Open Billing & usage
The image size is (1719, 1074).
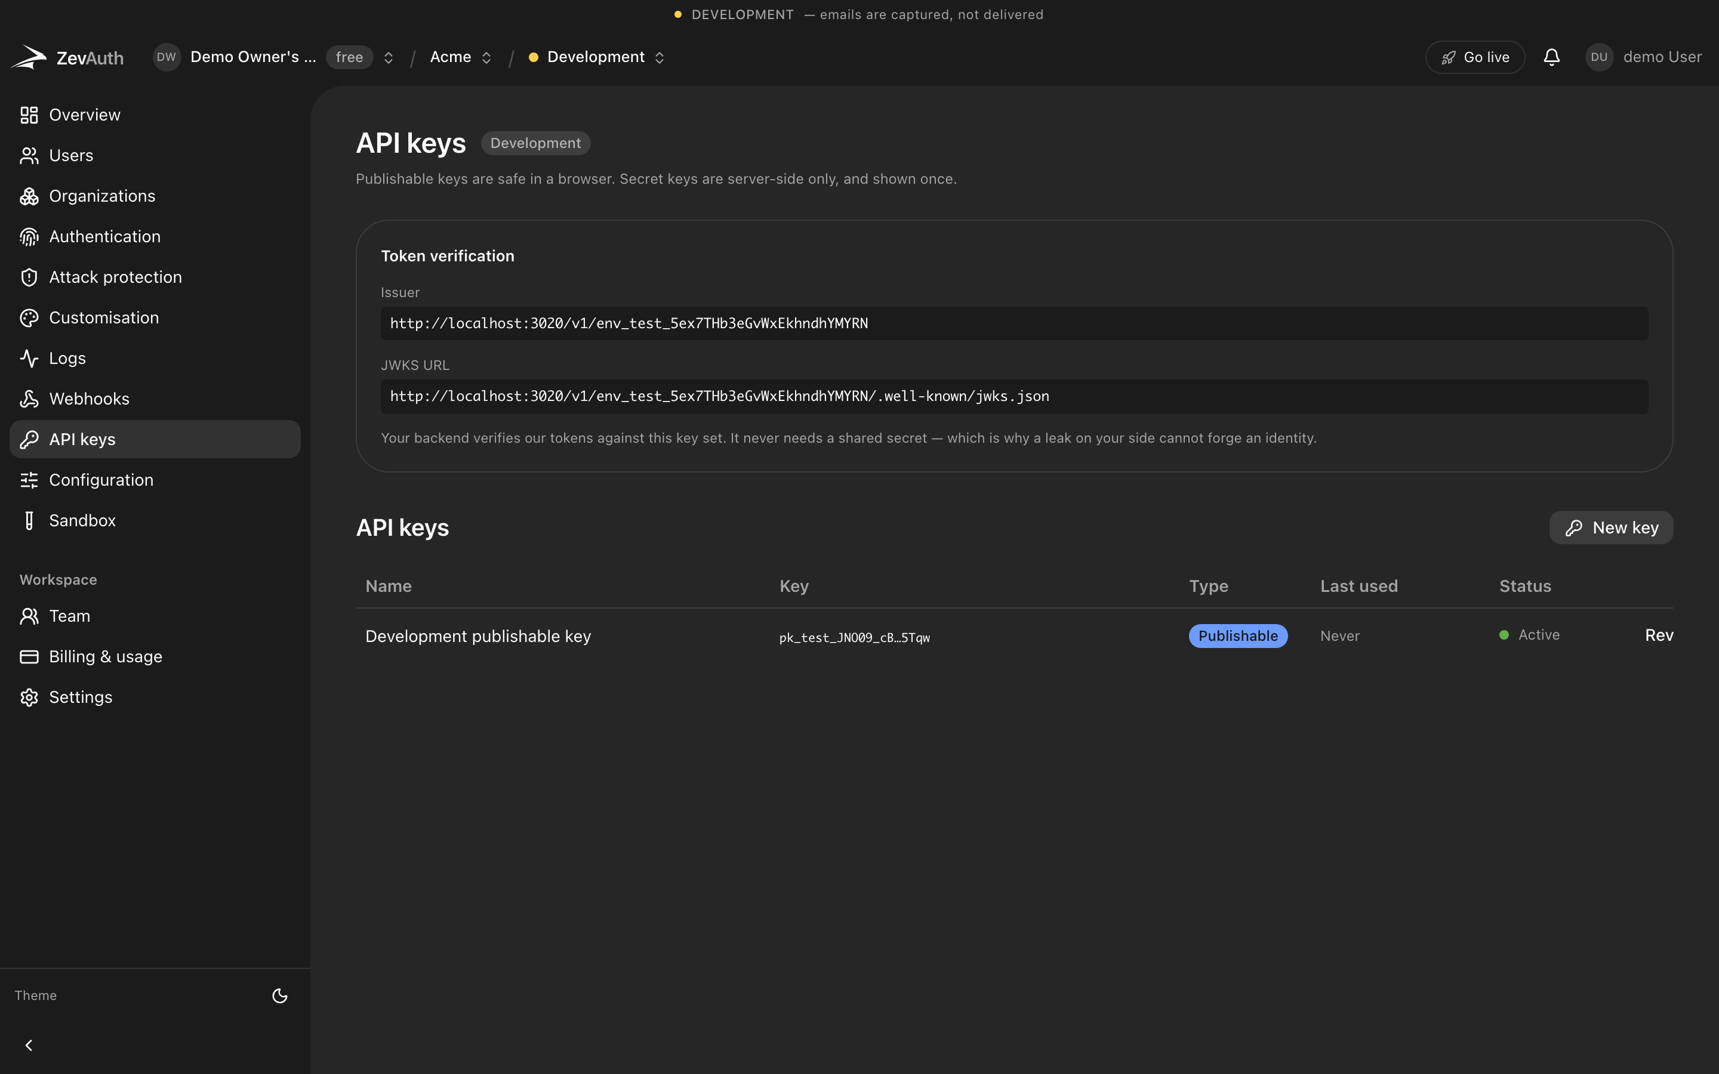155,656
